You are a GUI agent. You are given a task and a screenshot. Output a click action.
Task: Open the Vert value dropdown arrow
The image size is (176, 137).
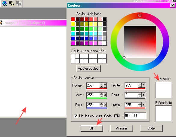tap(105, 95)
